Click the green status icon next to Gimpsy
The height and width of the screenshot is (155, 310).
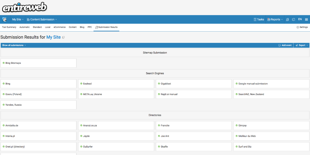(237, 125)
